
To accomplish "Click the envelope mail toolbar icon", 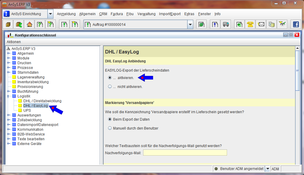I will click(x=261, y=24).
